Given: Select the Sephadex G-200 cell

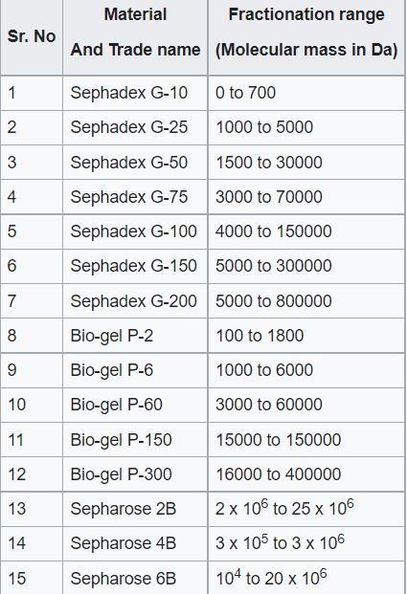Looking at the screenshot, I should (x=135, y=301).
